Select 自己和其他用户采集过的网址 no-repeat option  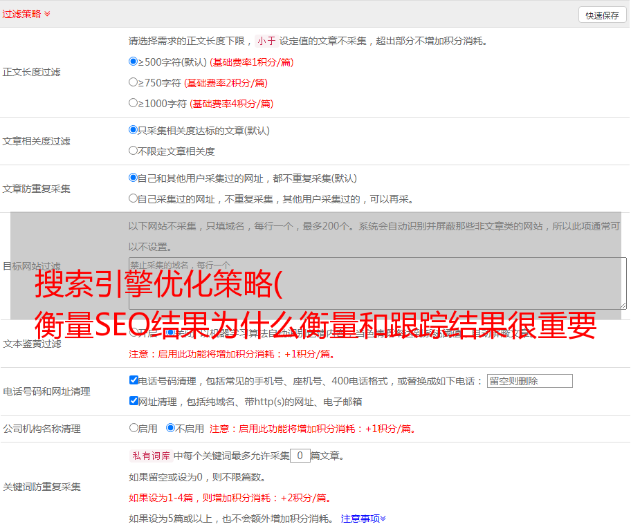pos(134,178)
